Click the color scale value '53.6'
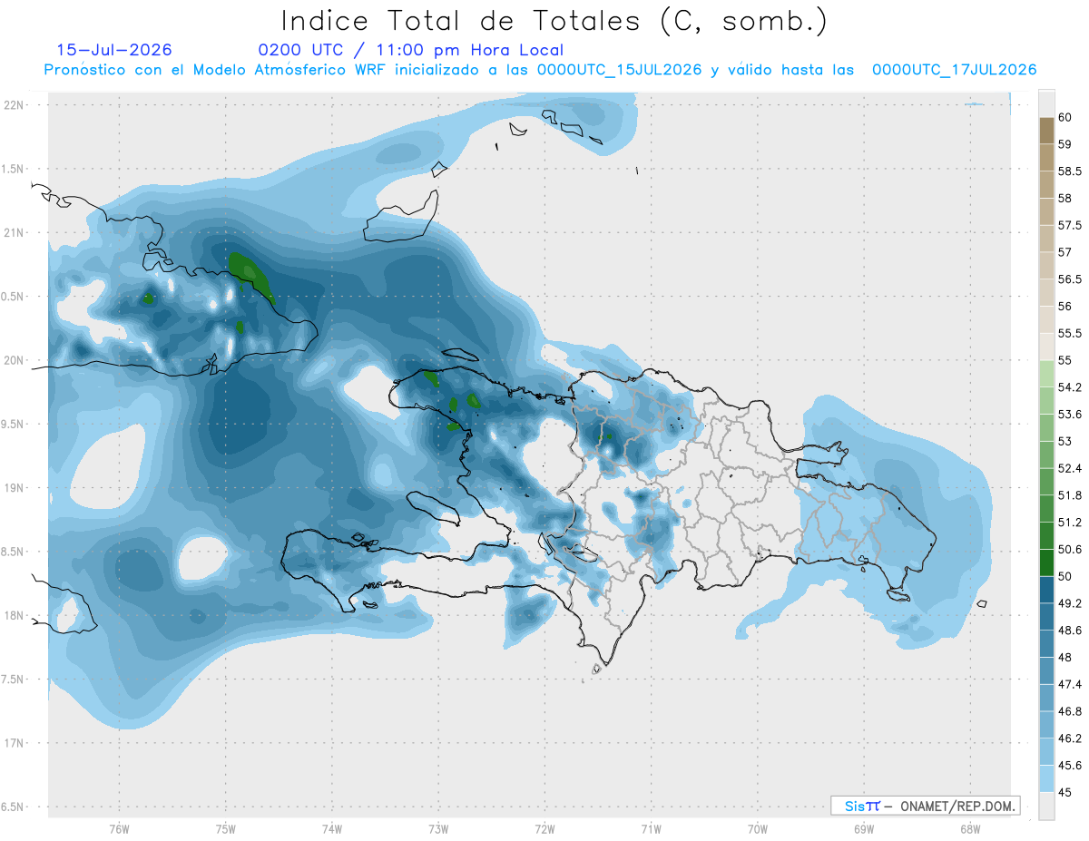Image resolution: width=1089 pixels, height=841 pixels. coord(1069,415)
